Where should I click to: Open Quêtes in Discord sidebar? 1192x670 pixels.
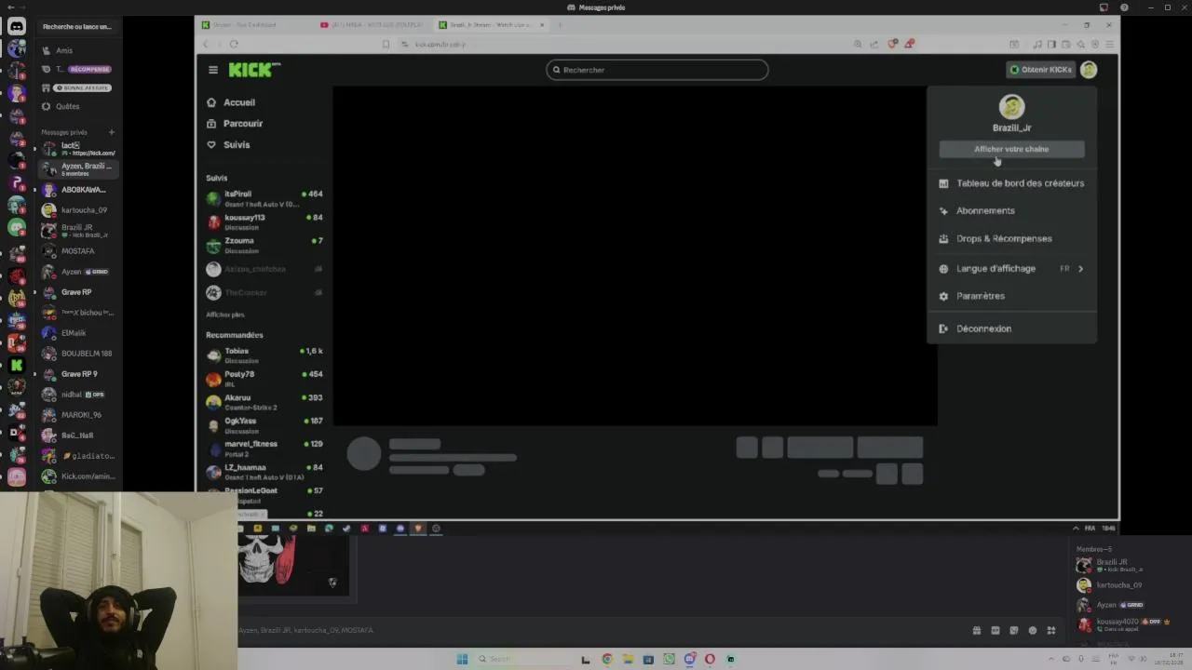78,106
